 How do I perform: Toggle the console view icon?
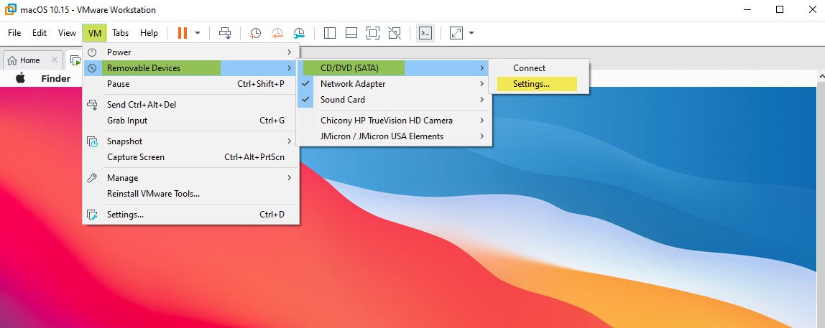click(x=425, y=33)
